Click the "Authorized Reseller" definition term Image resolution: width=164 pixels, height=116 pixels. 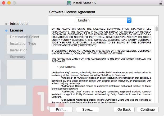pos(73,86)
